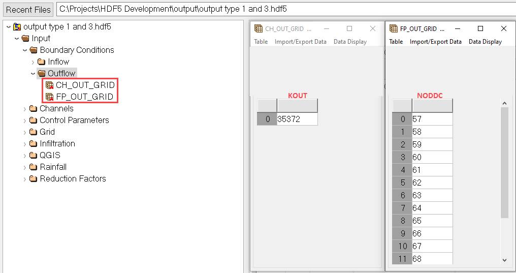Click the QGIS folder icon
This screenshot has height=273, width=516.
click(x=34, y=156)
